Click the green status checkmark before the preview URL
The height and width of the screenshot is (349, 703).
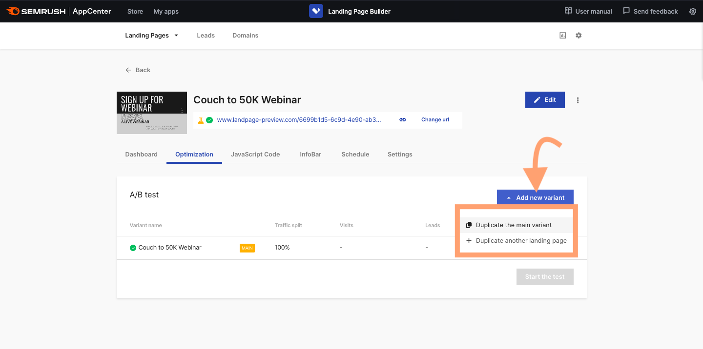[x=210, y=119]
